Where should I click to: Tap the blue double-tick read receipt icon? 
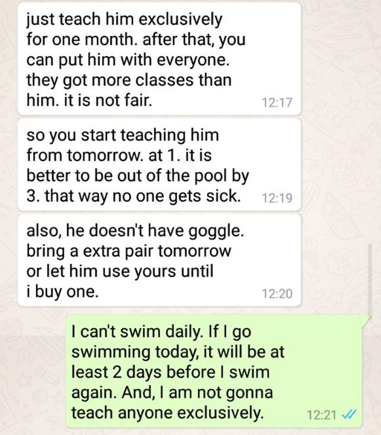349,415
